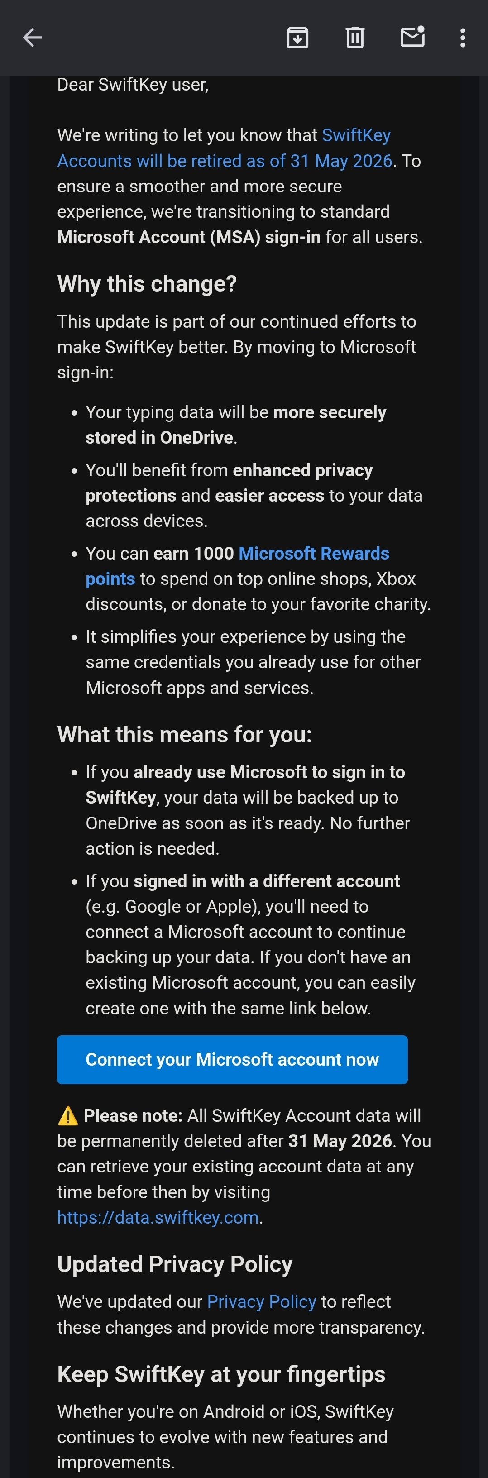Visit the data.swiftkey.com link

pyautogui.click(x=158, y=1217)
